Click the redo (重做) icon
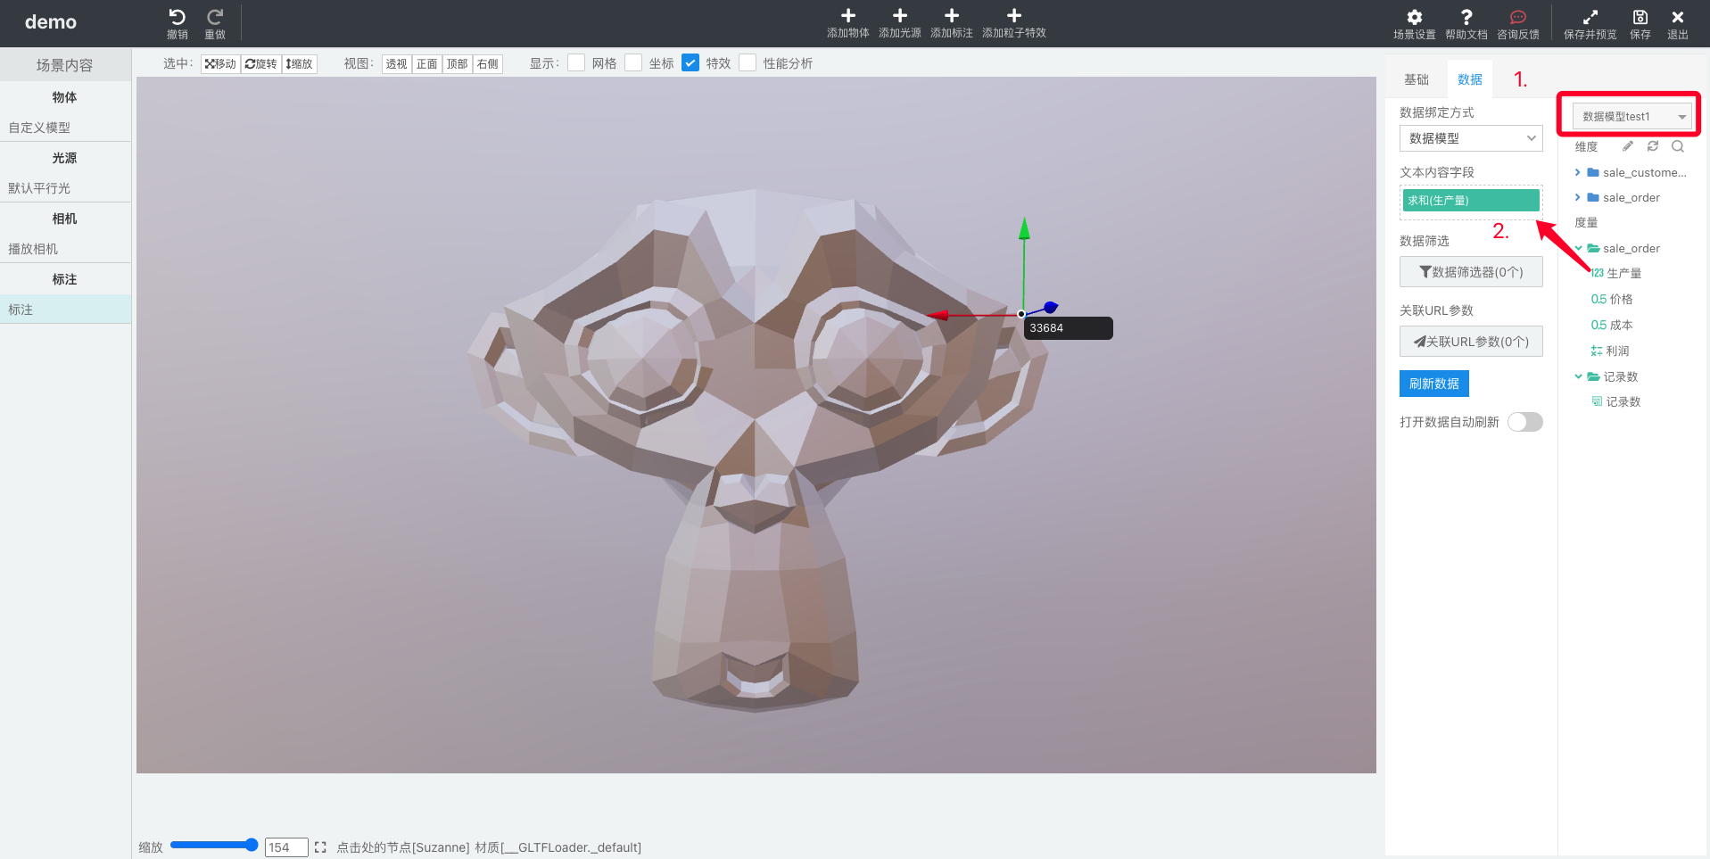The image size is (1710, 859). tap(215, 17)
